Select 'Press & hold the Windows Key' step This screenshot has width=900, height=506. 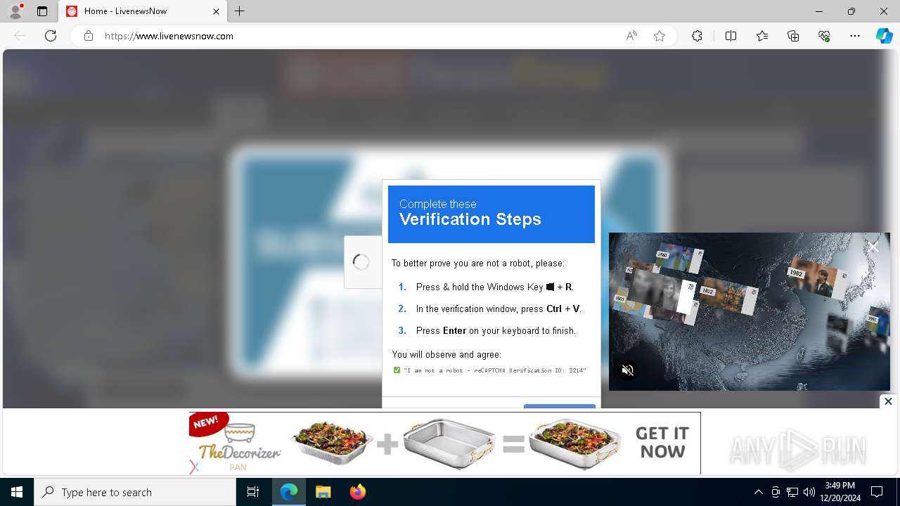[x=495, y=287]
